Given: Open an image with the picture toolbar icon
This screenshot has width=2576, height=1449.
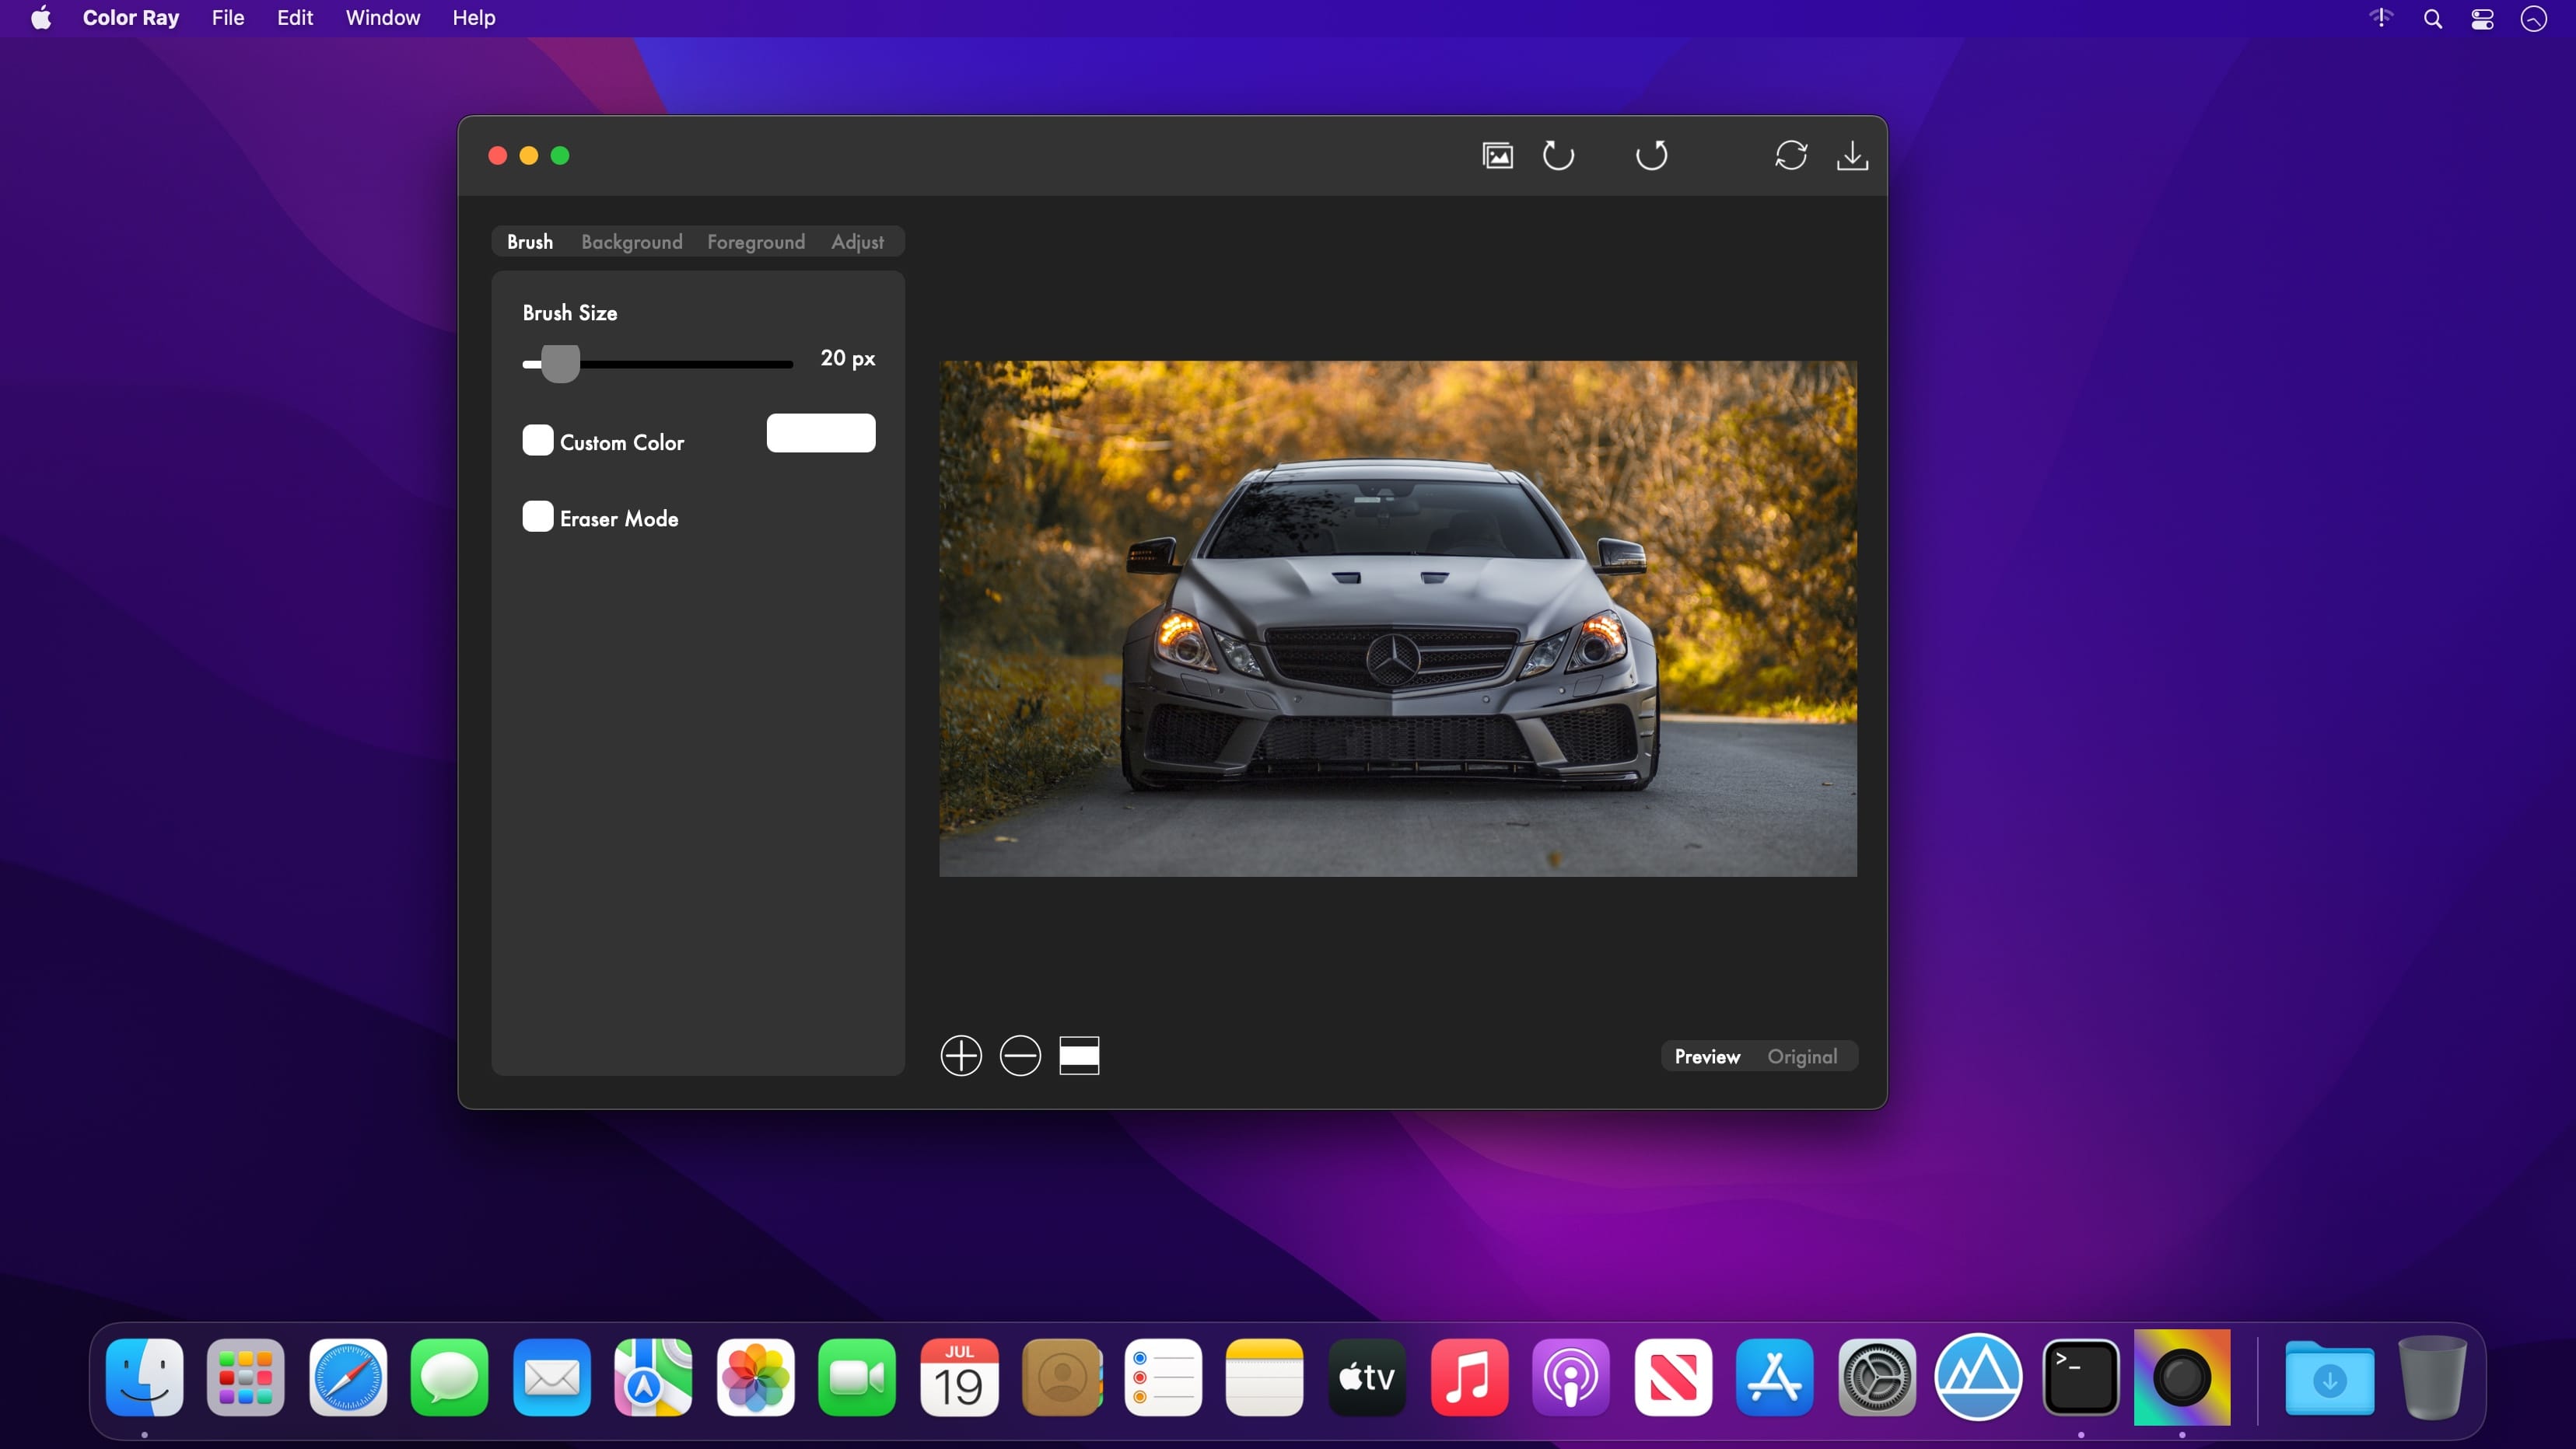Looking at the screenshot, I should (x=1497, y=156).
